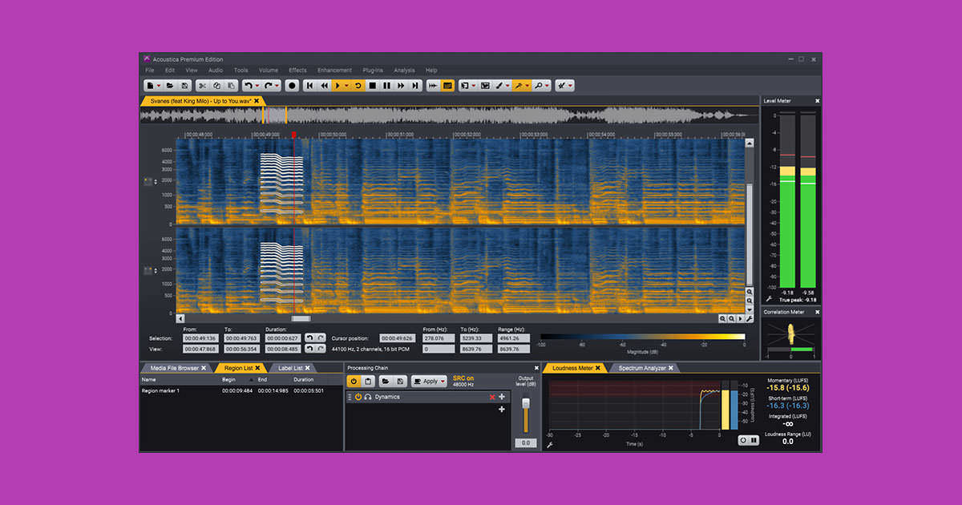Click the output level fader handle
Viewport: 962px width, 505px height.
point(526,405)
